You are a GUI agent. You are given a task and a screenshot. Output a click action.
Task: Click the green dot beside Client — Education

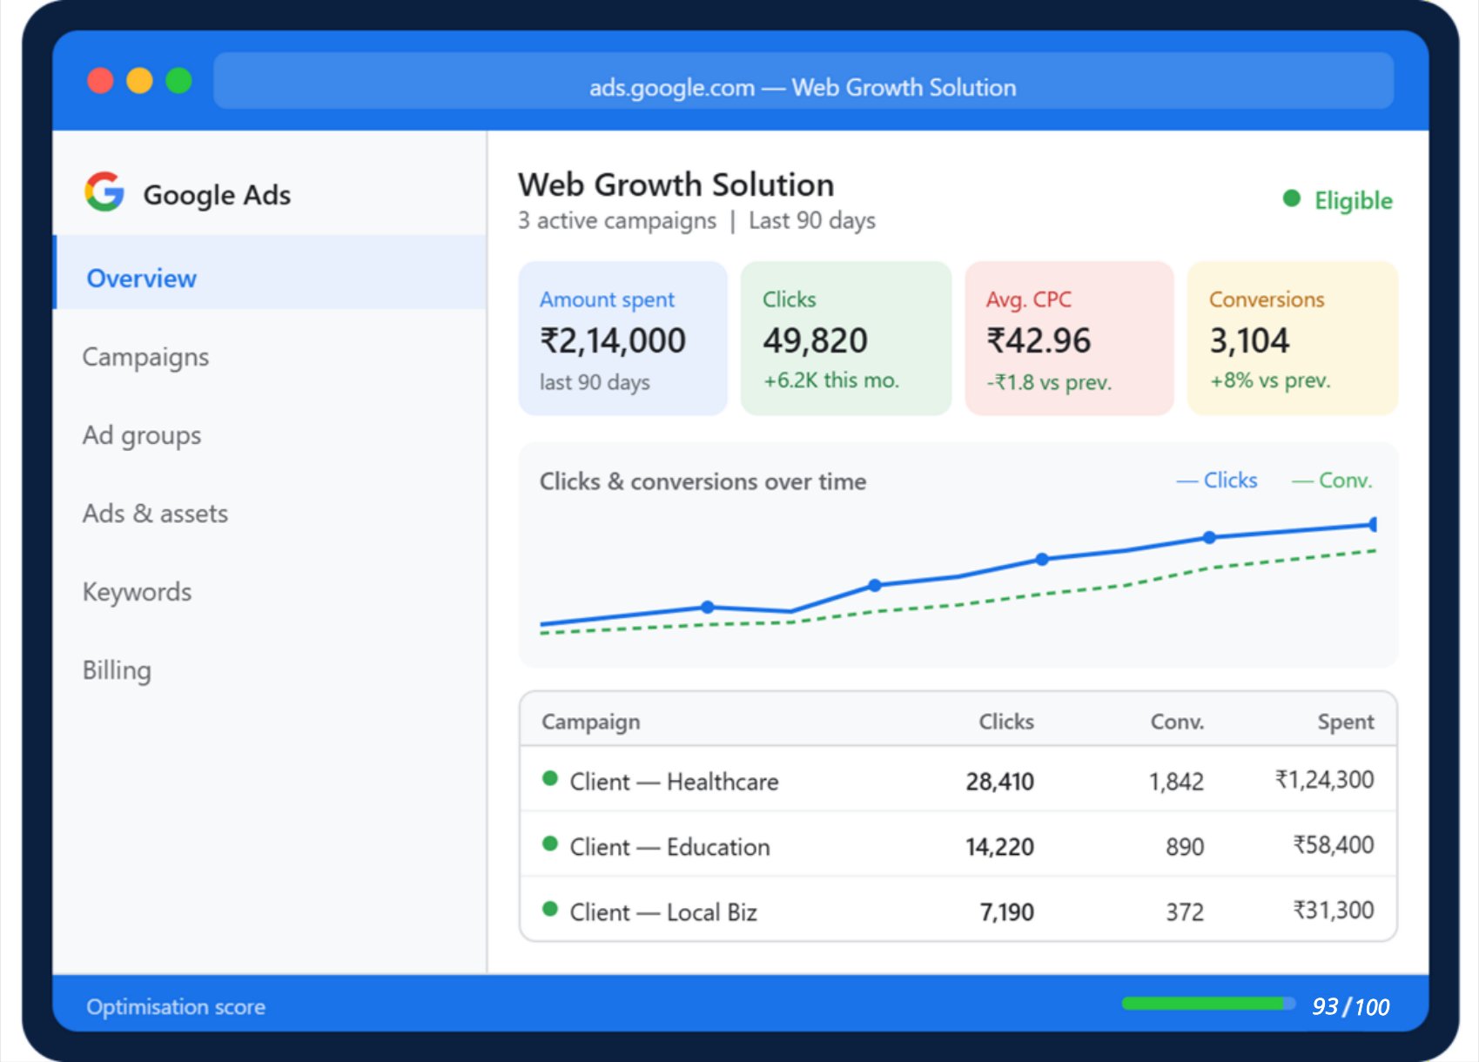pyautogui.click(x=549, y=844)
